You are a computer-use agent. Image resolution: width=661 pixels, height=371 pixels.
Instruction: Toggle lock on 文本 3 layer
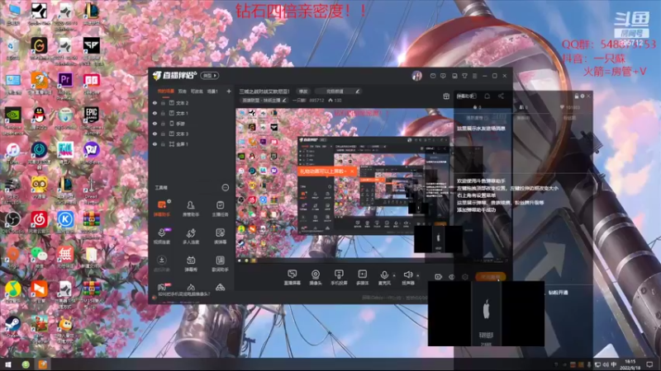coord(163,134)
